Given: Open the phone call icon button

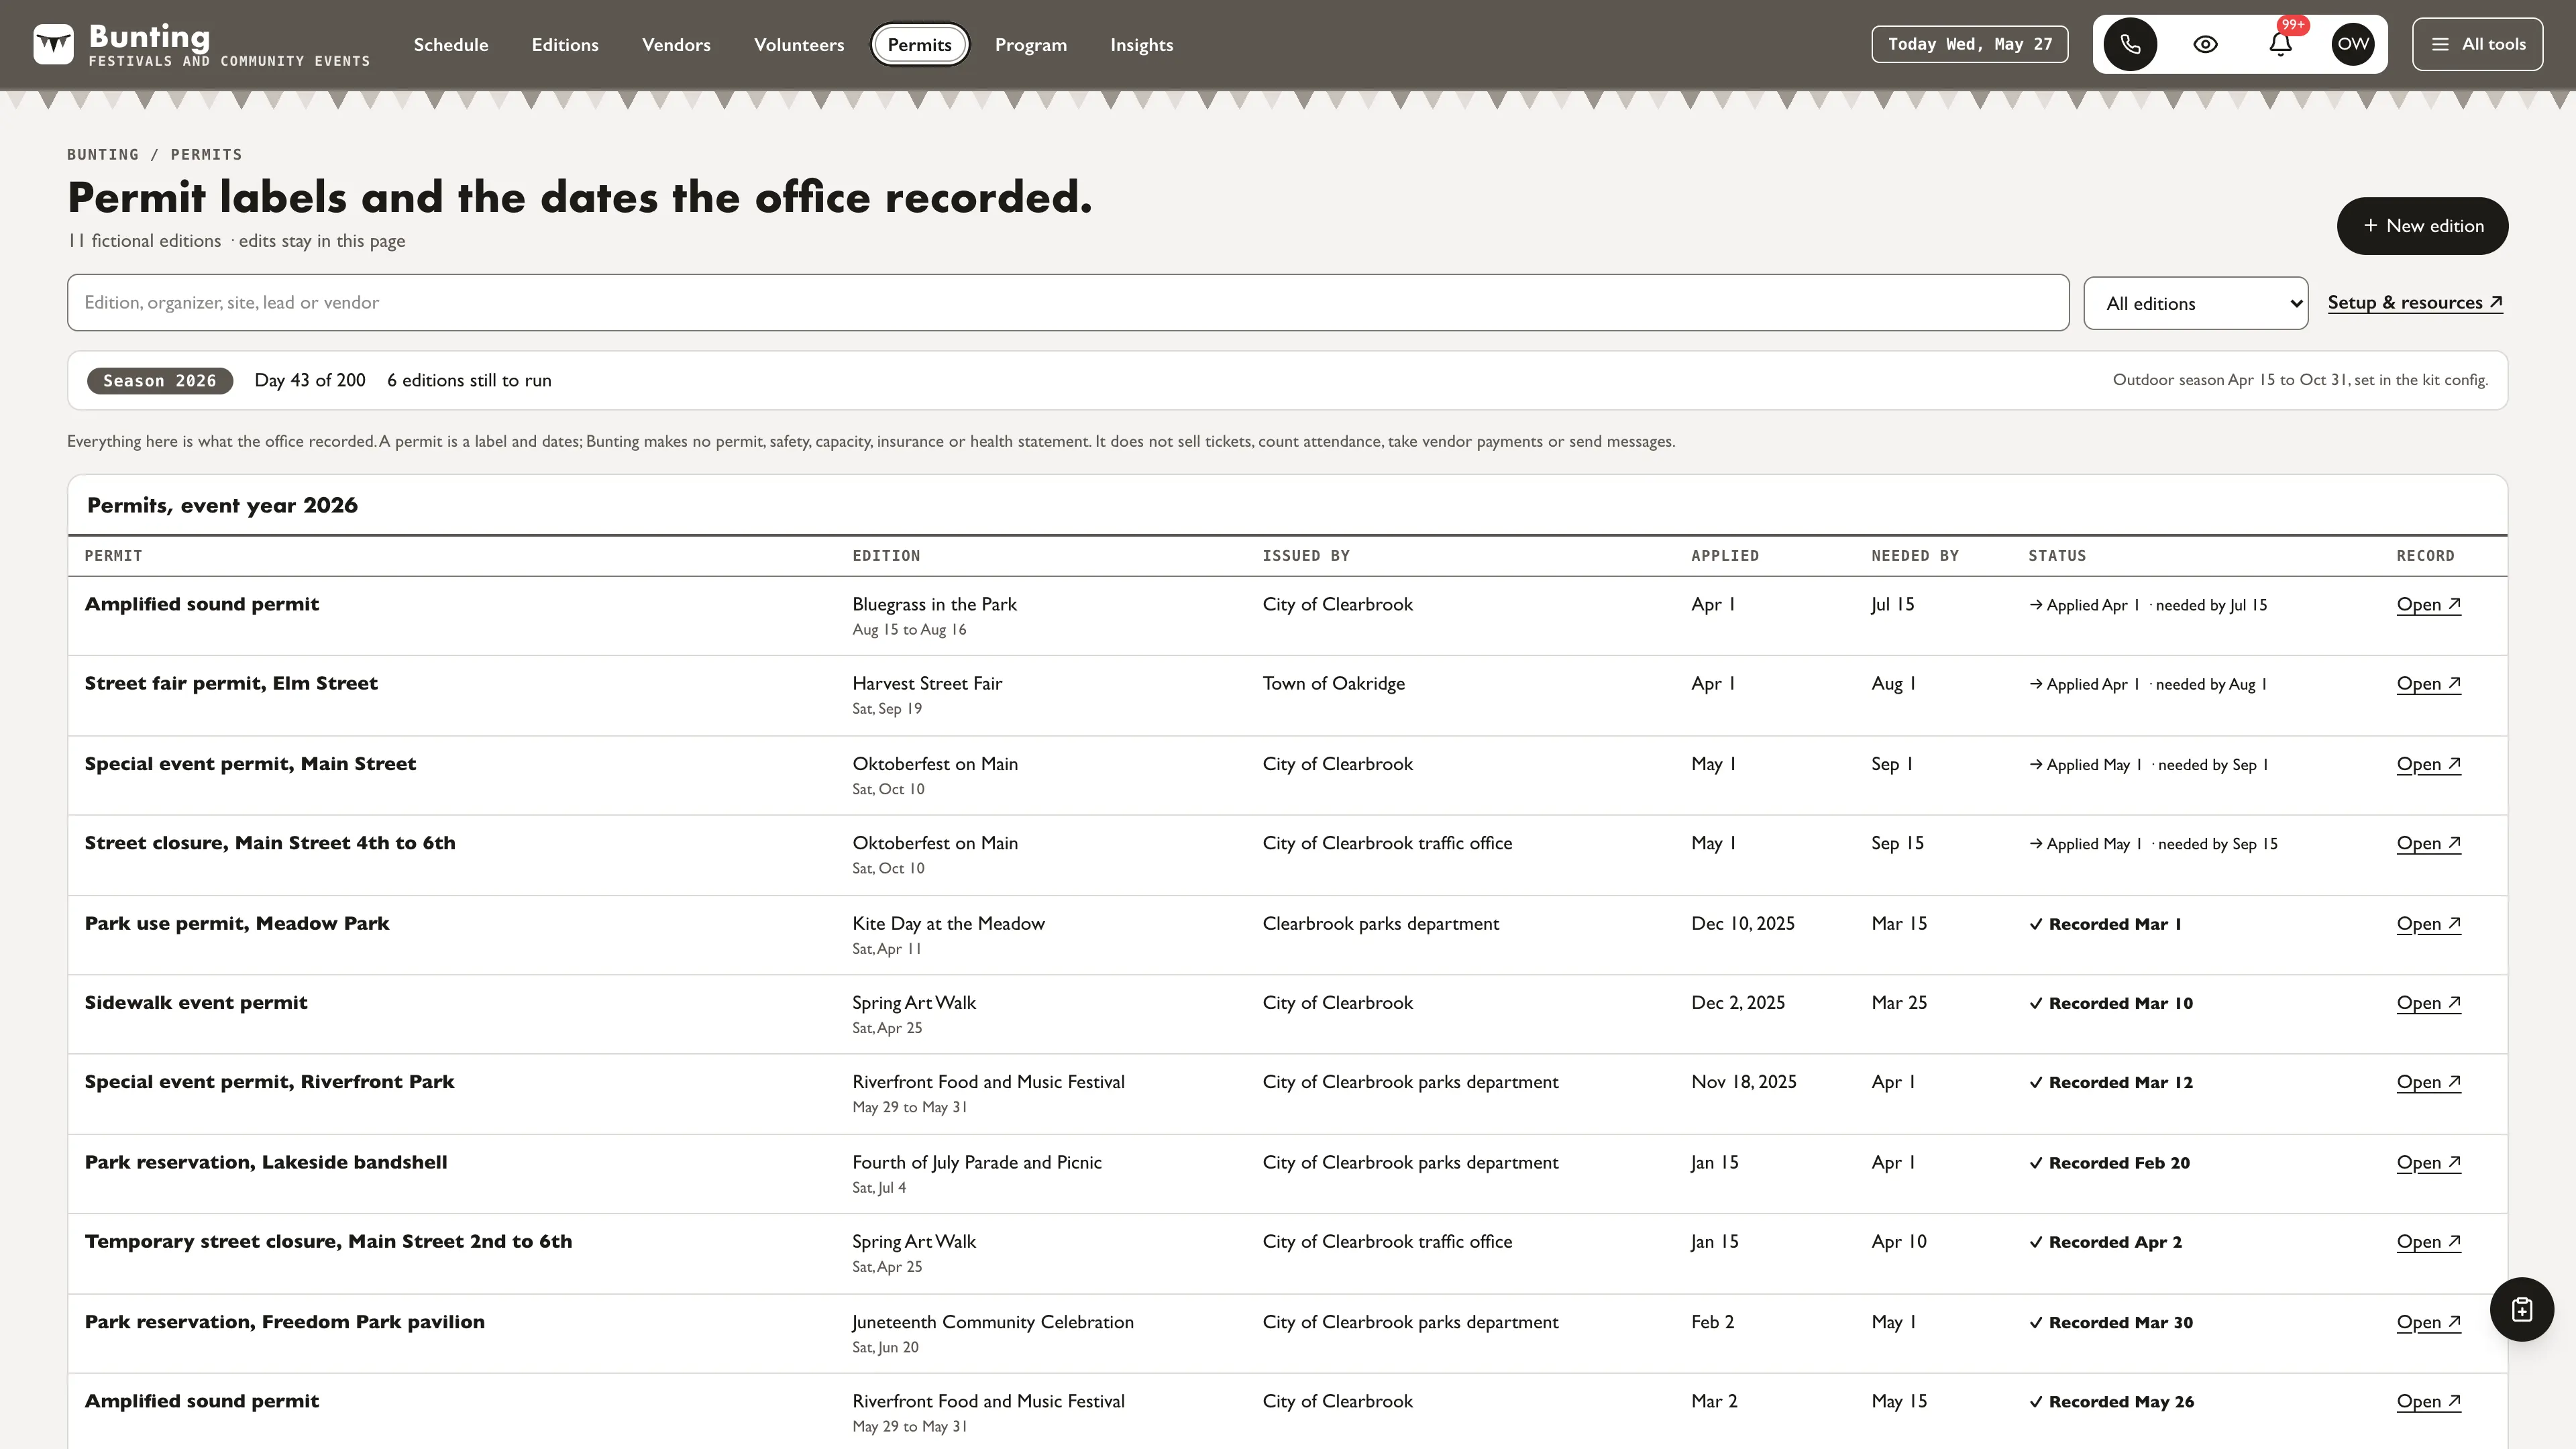Looking at the screenshot, I should pos(2130,44).
